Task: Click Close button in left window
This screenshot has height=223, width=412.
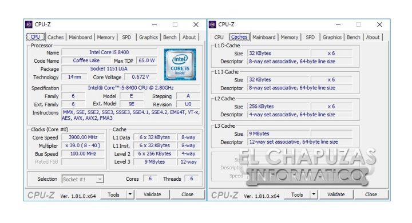Action: [187, 194]
